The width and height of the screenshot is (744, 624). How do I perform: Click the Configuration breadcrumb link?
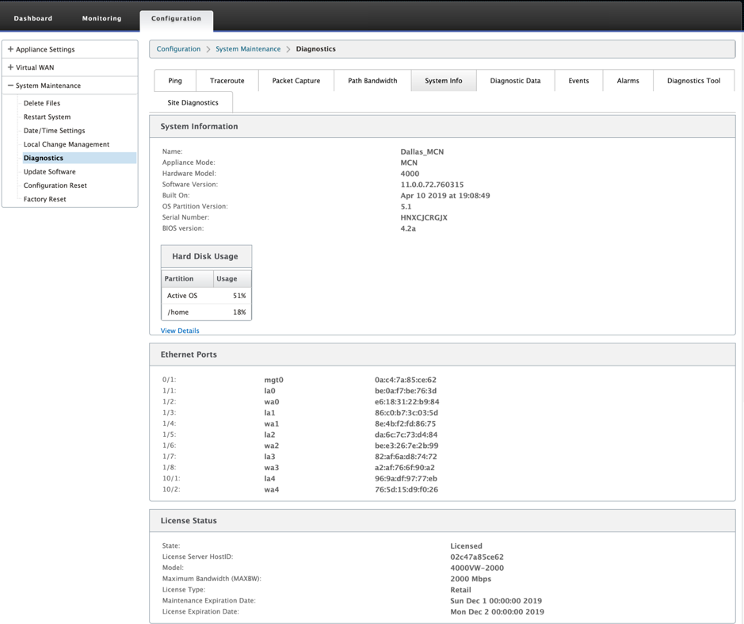click(178, 49)
